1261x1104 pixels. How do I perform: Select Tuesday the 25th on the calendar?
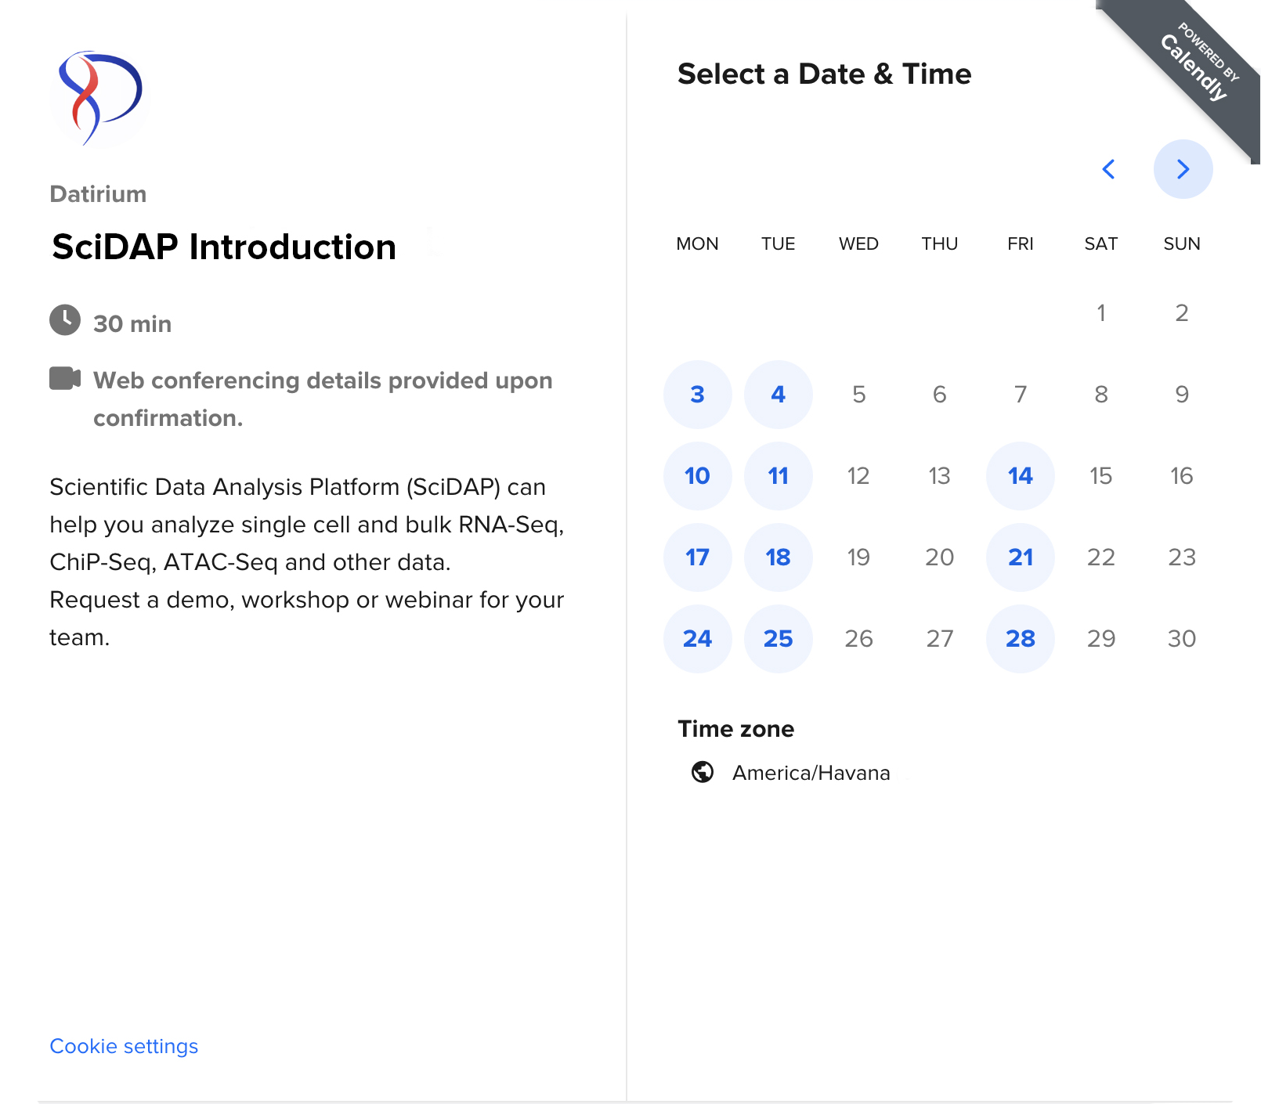778,638
